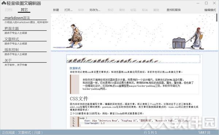The image size is (219, 135).
Task: Click status bar text 正在阅读：文章样式（只读）
Action: tap(22, 132)
